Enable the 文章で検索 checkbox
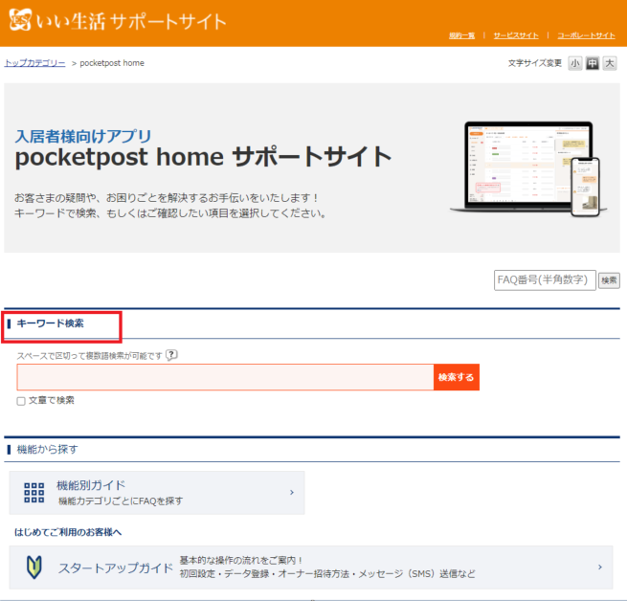Viewport: 627px width, 601px height. pos(21,401)
